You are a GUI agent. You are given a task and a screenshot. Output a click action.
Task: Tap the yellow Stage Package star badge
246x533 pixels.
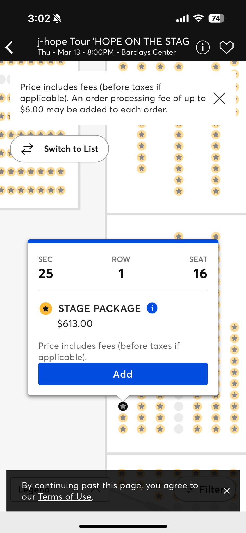46,309
